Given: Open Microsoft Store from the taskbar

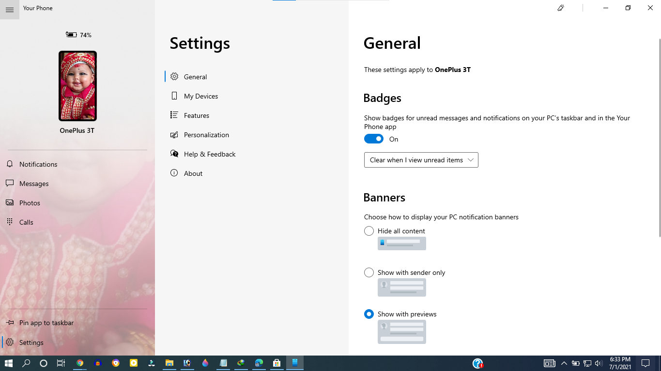Looking at the screenshot, I should pyautogui.click(x=277, y=363).
